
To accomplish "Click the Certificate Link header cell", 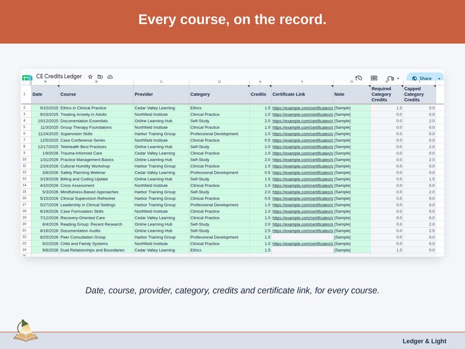I will [x=302, y=94].
